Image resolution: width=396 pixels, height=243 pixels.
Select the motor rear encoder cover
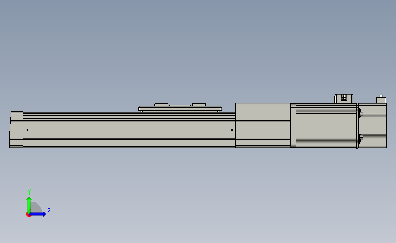point(373,125)
